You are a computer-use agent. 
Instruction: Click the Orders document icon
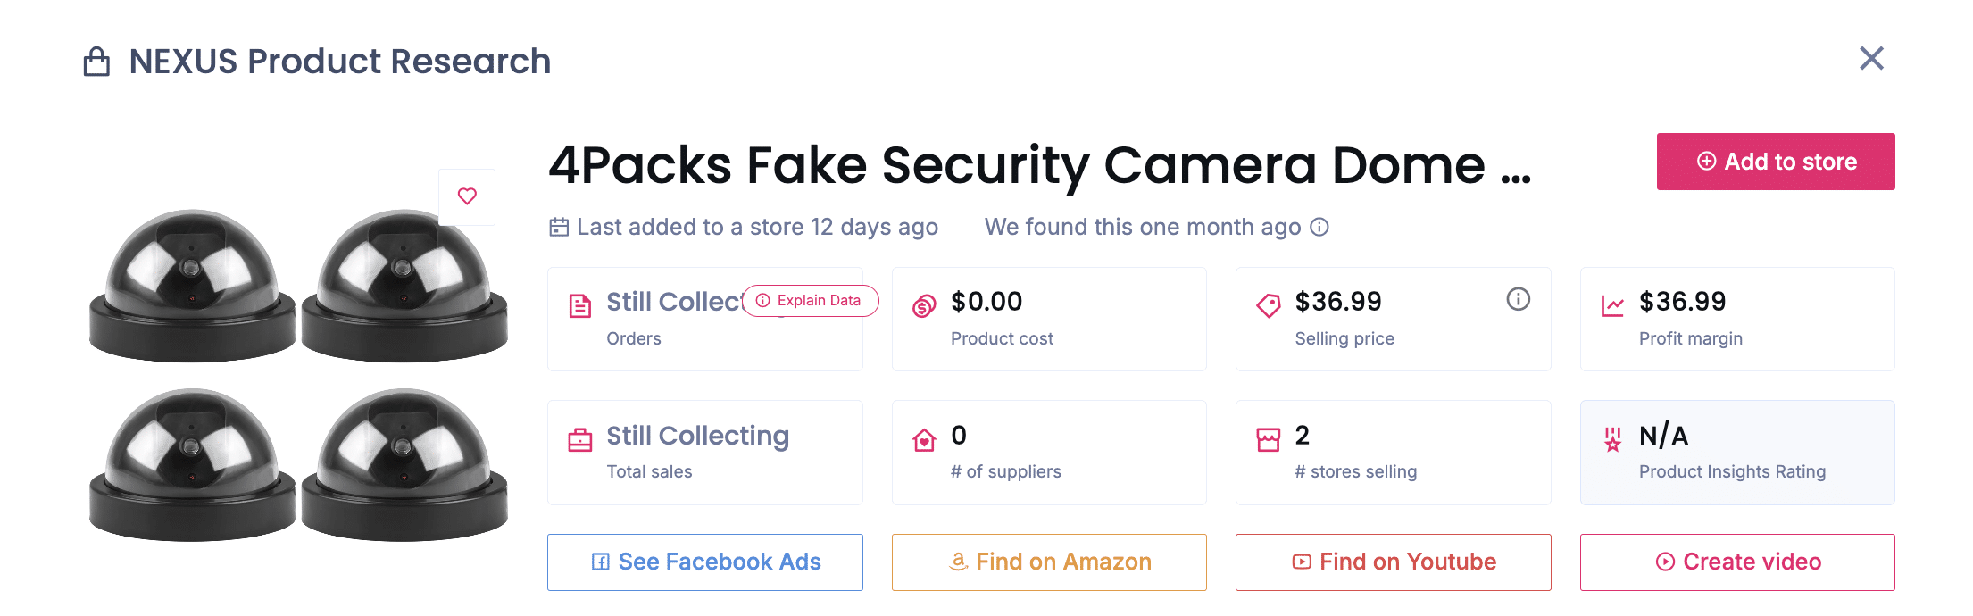(579, 304)
